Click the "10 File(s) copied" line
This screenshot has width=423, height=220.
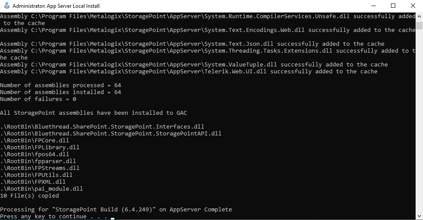pyautogui.click(x=29, y=196)
